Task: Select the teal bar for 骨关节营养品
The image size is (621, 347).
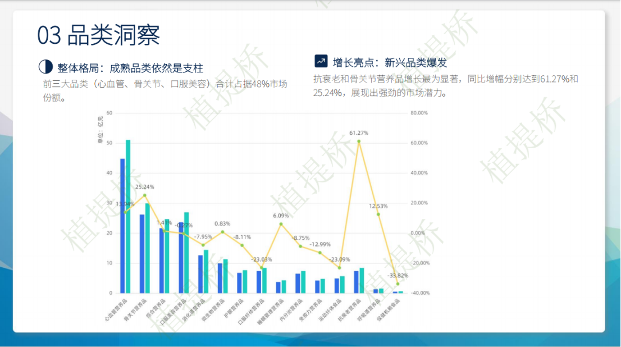Action: [147, 248]
